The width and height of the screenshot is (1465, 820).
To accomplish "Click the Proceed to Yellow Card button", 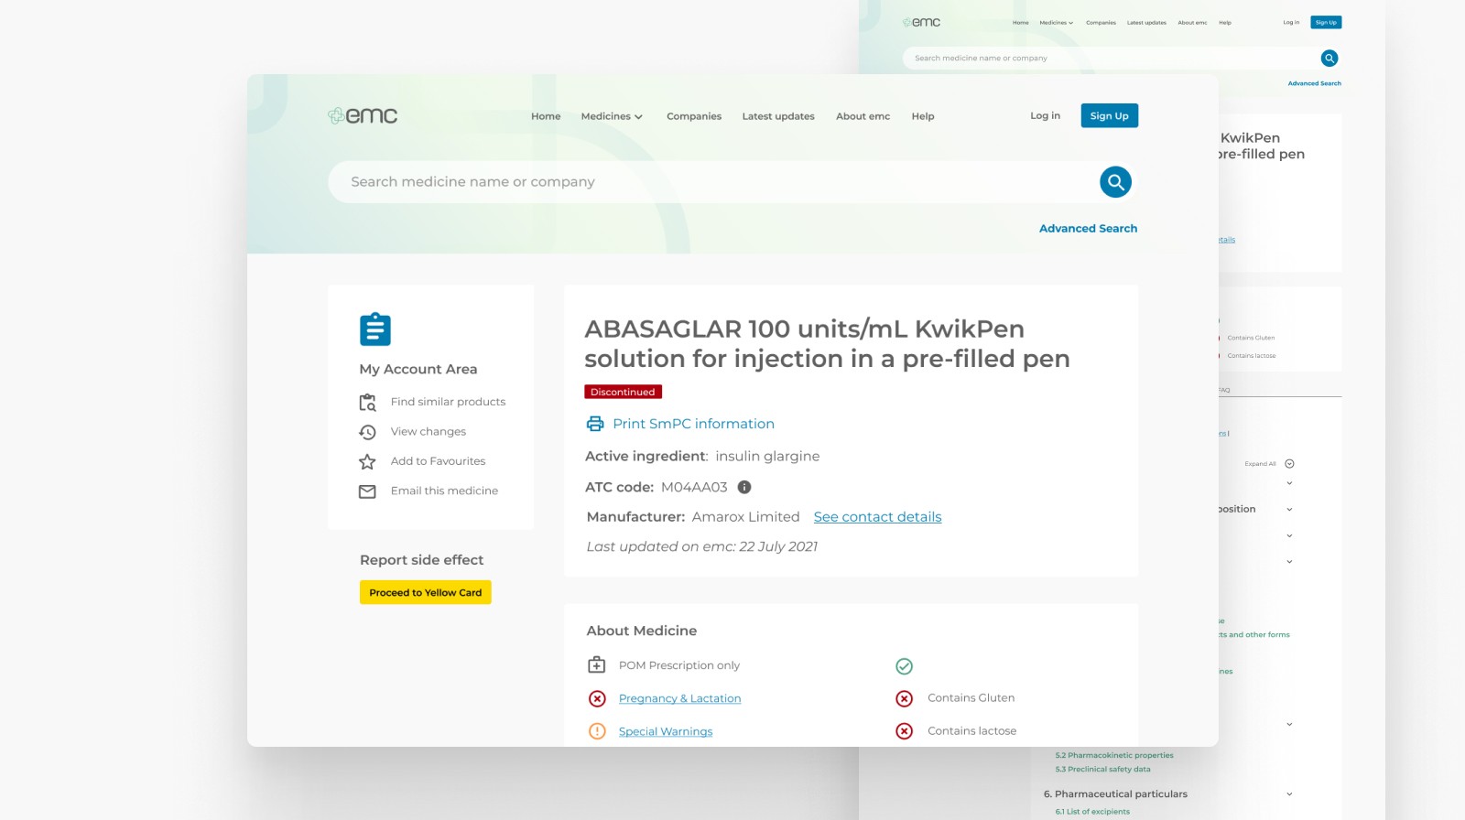I will 425,592.
